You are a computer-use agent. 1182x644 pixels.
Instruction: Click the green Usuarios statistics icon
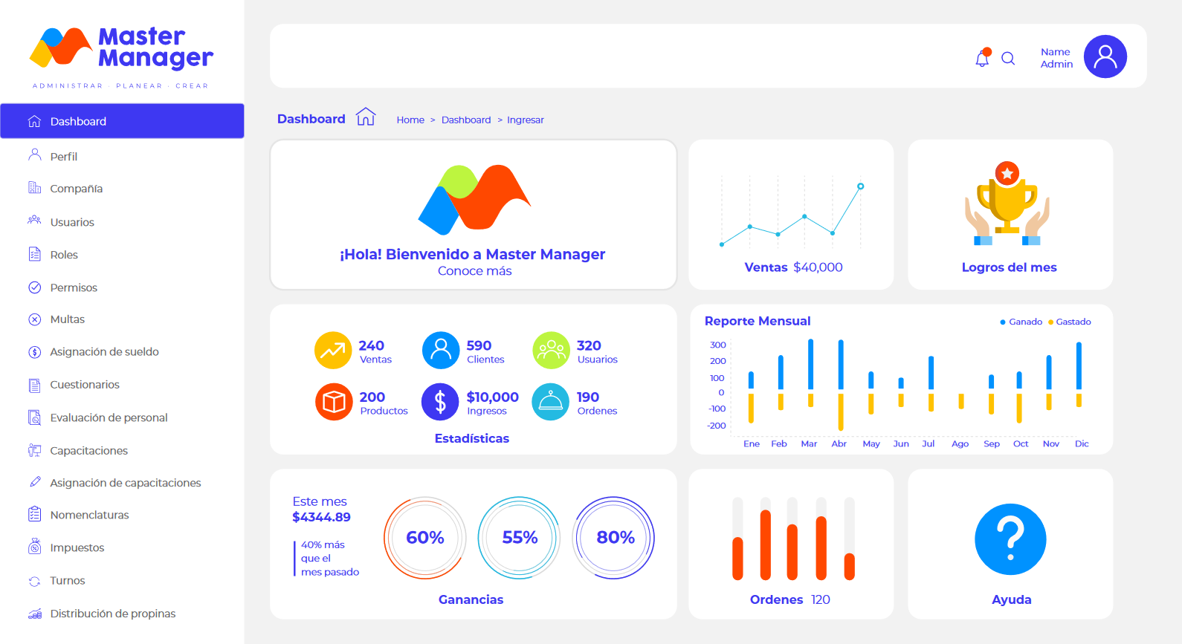(551, 351)
